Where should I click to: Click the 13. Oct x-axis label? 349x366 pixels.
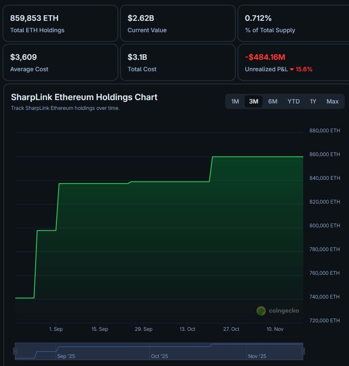187,329
